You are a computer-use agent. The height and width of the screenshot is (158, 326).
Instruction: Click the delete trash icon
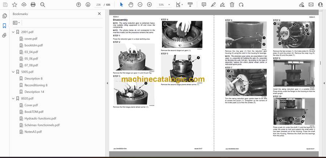(x=232, y=5)
